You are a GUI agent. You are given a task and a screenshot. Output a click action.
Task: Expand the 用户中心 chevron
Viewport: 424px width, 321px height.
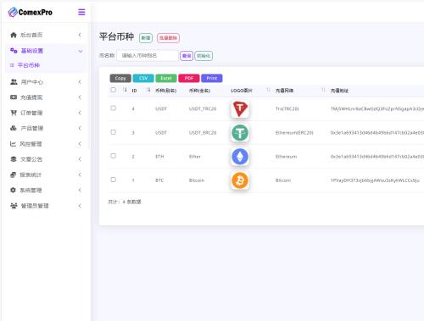point(80,82)
